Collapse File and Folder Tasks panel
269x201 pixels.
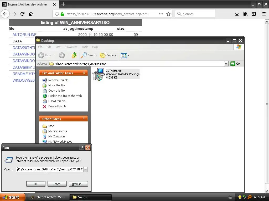coord(84,73)
